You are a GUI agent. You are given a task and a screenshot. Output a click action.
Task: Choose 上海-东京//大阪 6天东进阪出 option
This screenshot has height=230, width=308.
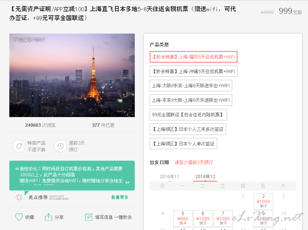(191, 100)
